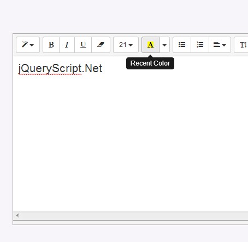Click the jQueryScript.Net text in editor
Screen dimensions: 248x242
tap(60, 69)
